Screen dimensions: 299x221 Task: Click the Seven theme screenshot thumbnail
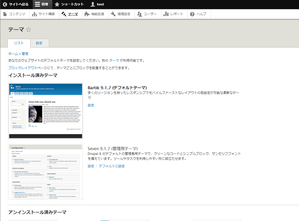tap(46, 172)
